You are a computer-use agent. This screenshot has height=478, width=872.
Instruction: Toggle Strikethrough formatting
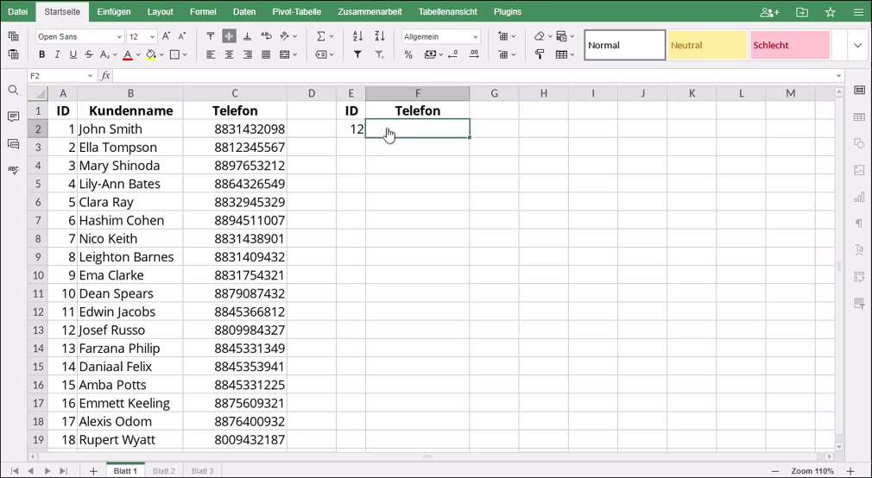pos(89,54)
